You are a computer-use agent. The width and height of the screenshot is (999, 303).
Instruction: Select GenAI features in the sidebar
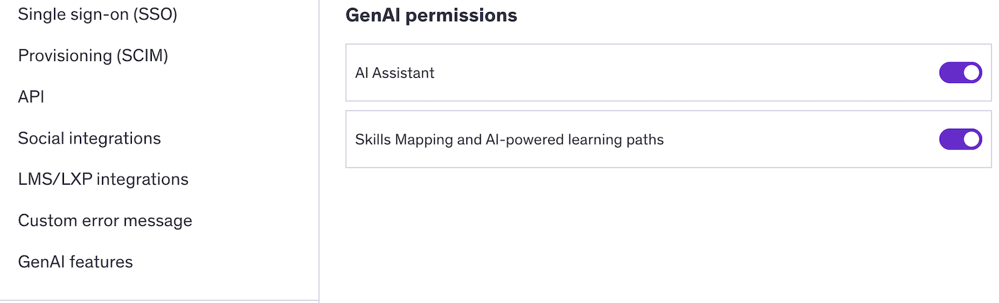click(75, 262)
